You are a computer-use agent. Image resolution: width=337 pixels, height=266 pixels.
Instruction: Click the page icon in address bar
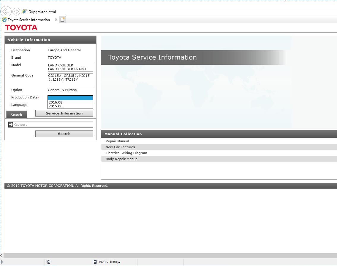pos(25,12)
